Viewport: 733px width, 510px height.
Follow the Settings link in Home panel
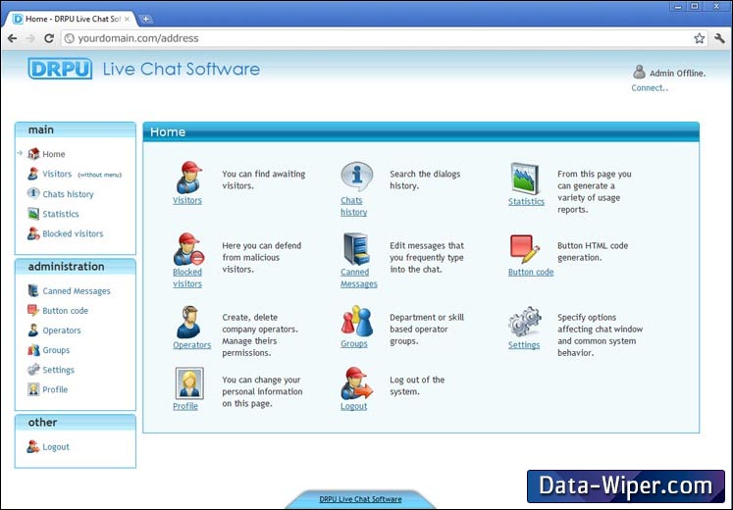coord(524,344)
